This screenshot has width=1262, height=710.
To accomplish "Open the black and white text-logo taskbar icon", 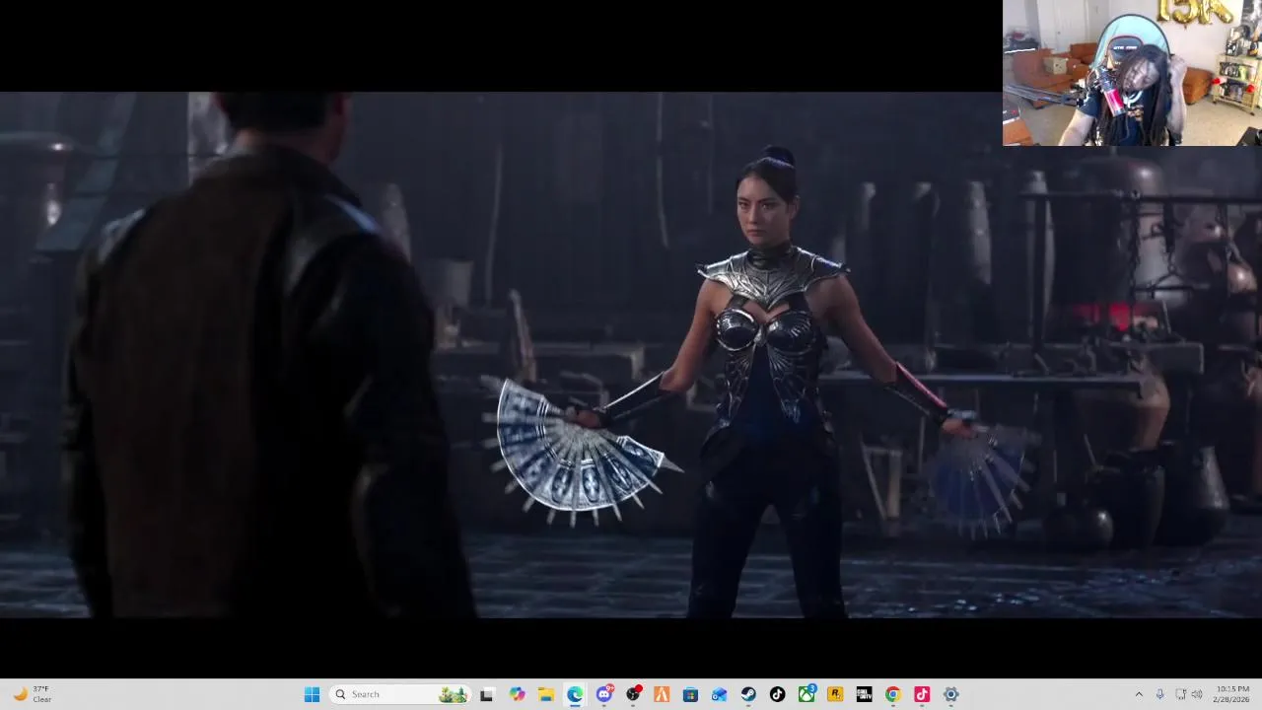I will coord(864,694).
